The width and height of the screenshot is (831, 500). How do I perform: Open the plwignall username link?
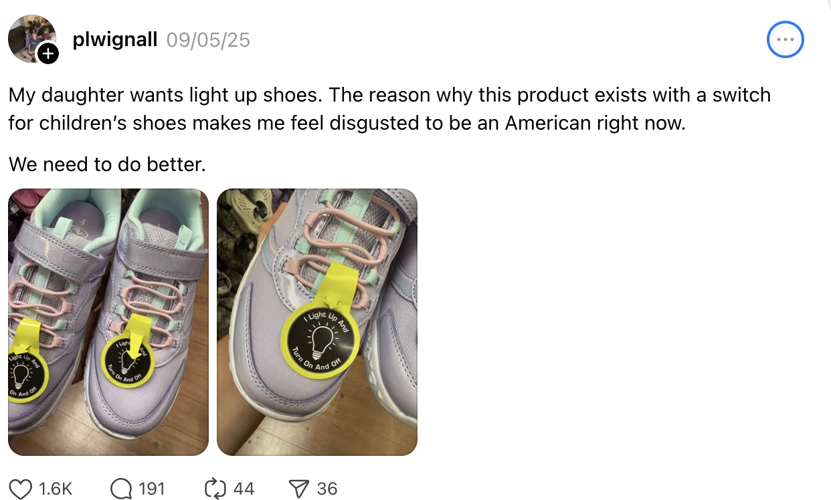tap(114, 40)
